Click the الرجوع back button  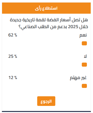46,101
